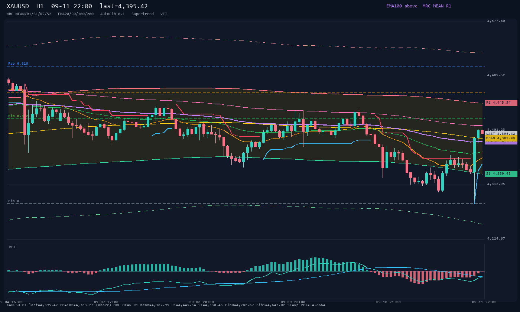Screen dimensions: 520x312
Task: Click the purple EMA100 above status text
Action: click(x=402, y=6)
